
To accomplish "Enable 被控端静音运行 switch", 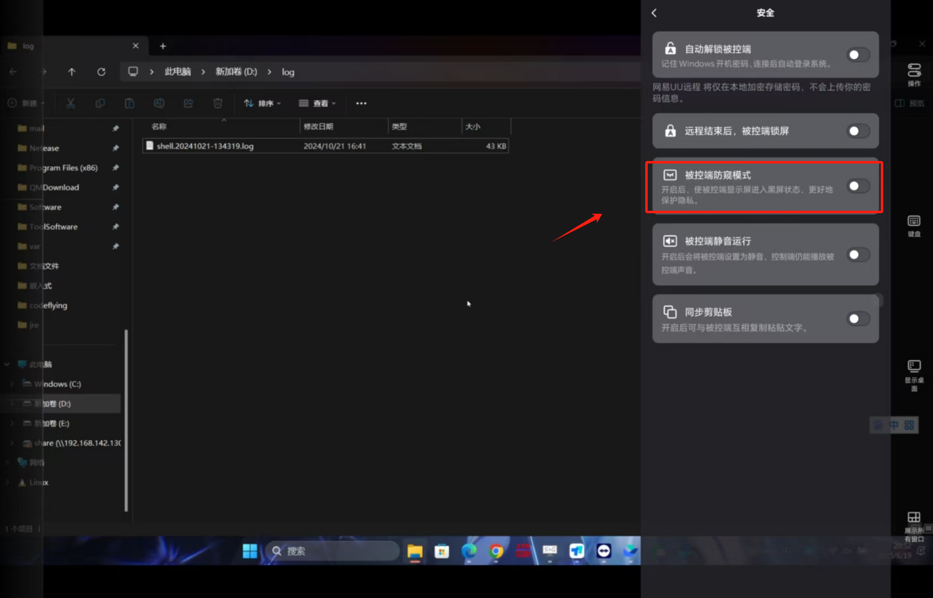I will (858, 255).
